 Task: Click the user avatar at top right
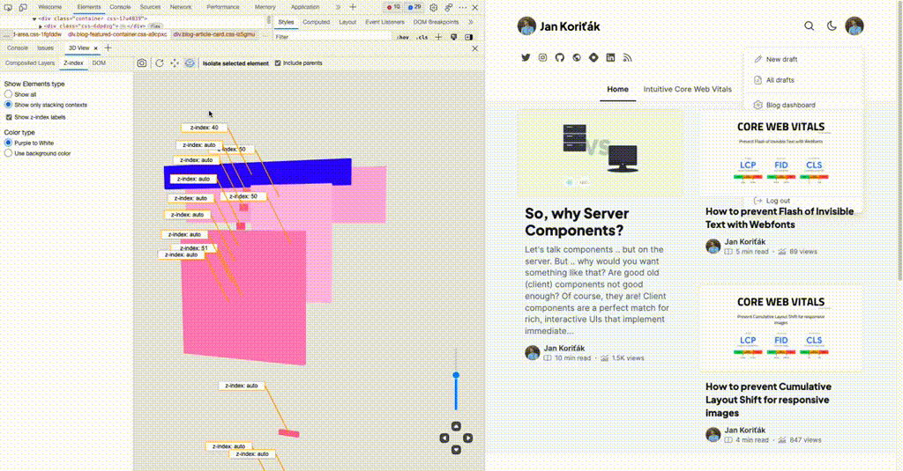(854, 26)
